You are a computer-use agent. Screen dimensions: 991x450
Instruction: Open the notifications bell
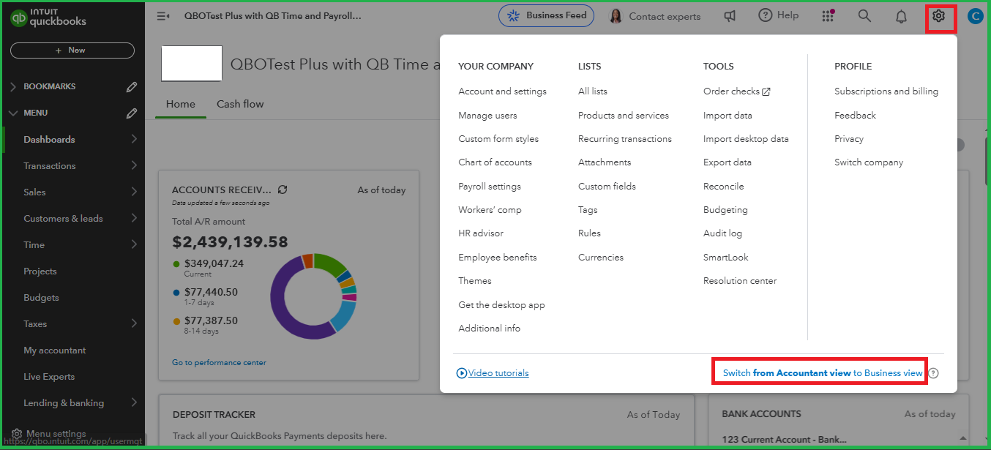point(902,16)
